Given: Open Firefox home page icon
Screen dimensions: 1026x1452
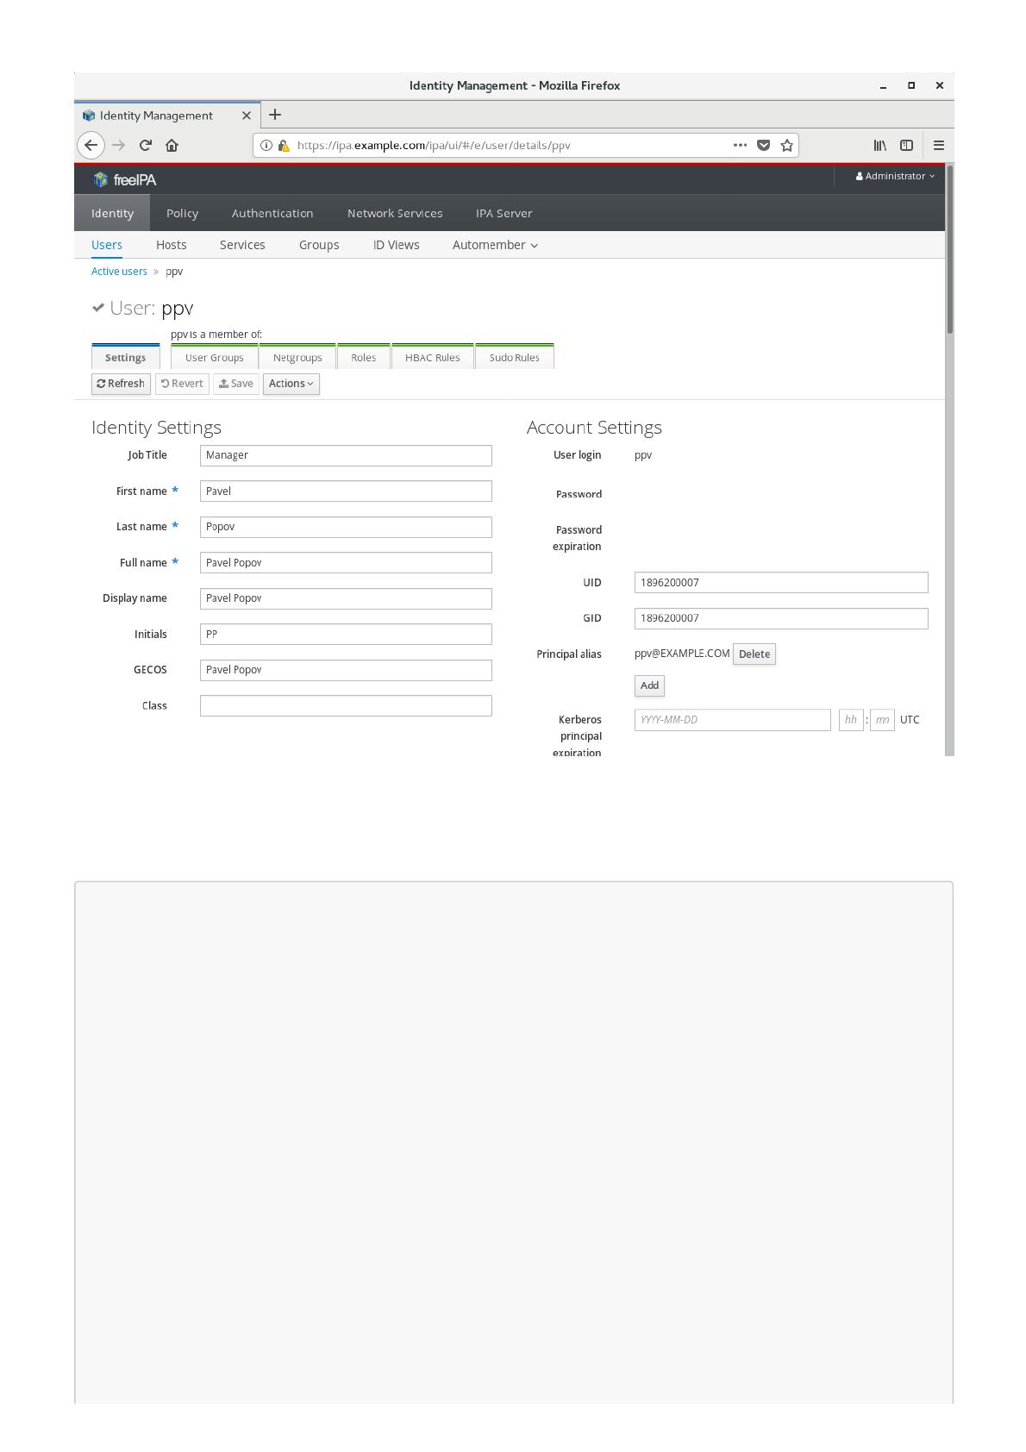Looking at the screenshot, I should [x=172, y=145].
